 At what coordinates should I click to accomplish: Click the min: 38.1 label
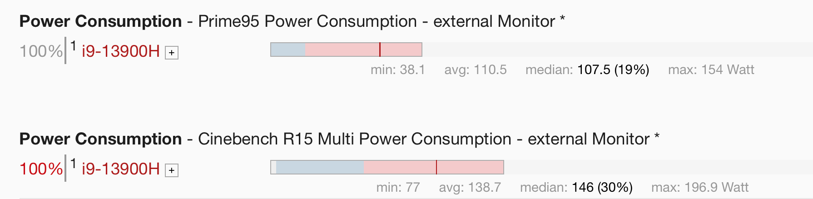(397, 70)
